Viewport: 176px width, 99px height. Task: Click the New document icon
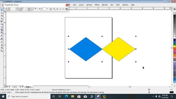tap(2, 5)
